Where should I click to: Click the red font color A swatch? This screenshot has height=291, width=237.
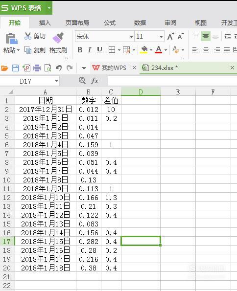(x=158, y=50)
